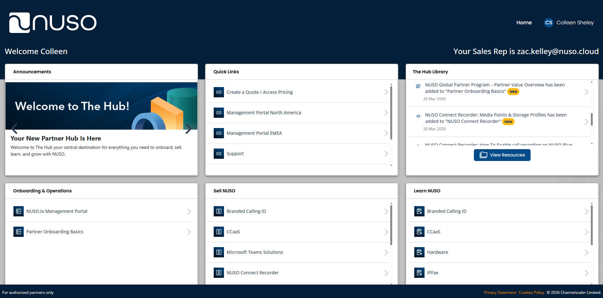Click the Quick Links panel scrollbar
The width and height of the screenshot is (603, 298).
(x=391, y=113)
